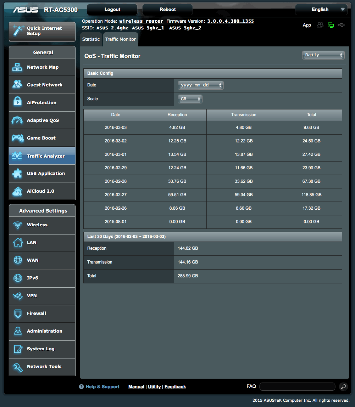This screenshot has width=355, height=407.
Task: Open the Network Map page
Action: tap(42, 67)
